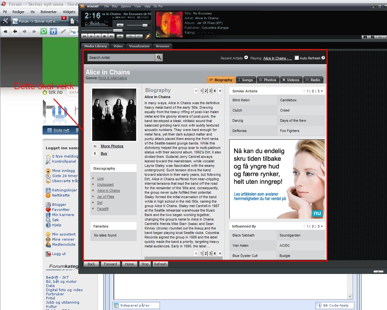Go to biography page 2 at top
This screenshot has width=387, height=310.
[206, 91]
